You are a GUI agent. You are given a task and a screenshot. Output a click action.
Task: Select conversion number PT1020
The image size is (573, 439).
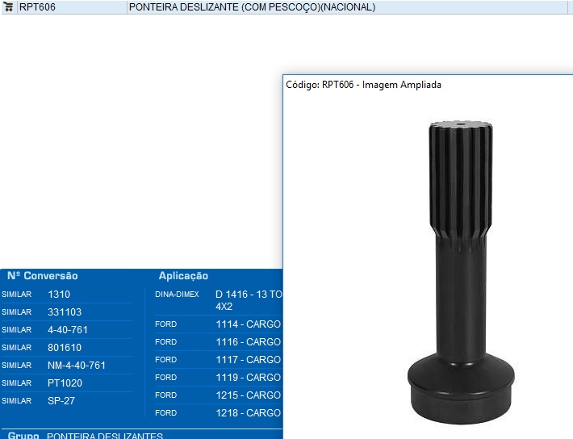pyautogui.click(x=65, y=383)
